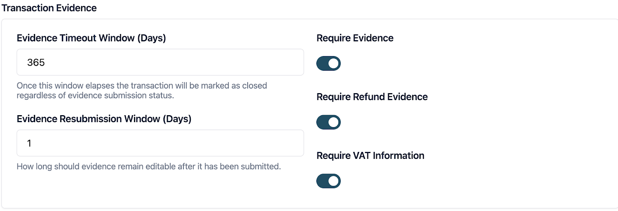Click the Require Refund Evidence label
This screenshot has height=211, width=618.
click(372, 97)
